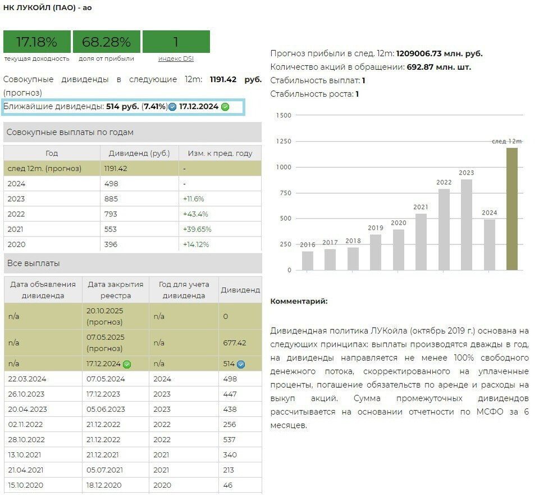Viewport: 539px width, 495px height.
Task: Select the olive след 12m chart bar
Action: [x=511, y=209]
